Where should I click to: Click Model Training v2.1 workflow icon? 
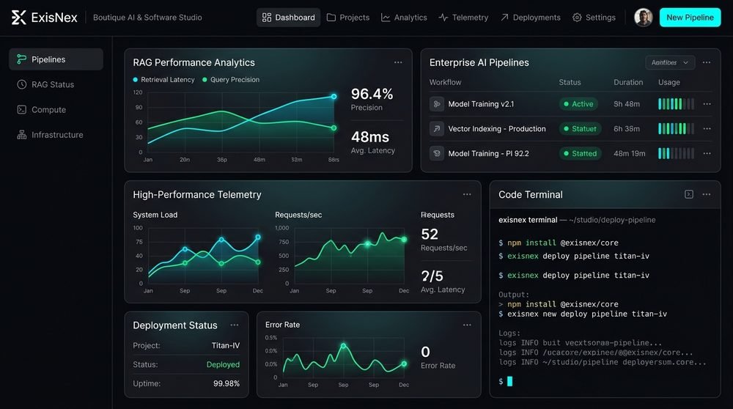(437, 104)
